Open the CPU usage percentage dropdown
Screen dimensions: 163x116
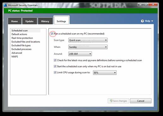click(x=105, y=73)
